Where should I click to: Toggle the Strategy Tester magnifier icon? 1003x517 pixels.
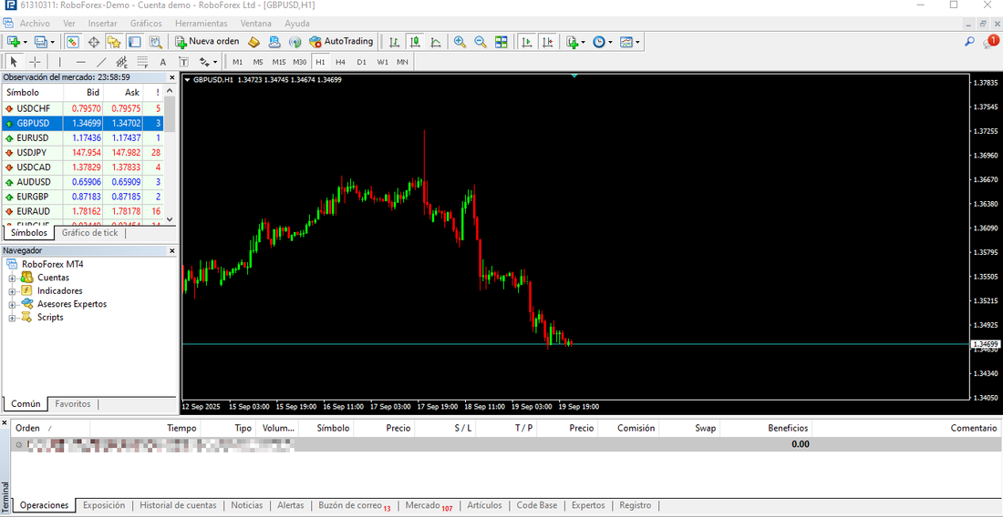coord(155,42)
